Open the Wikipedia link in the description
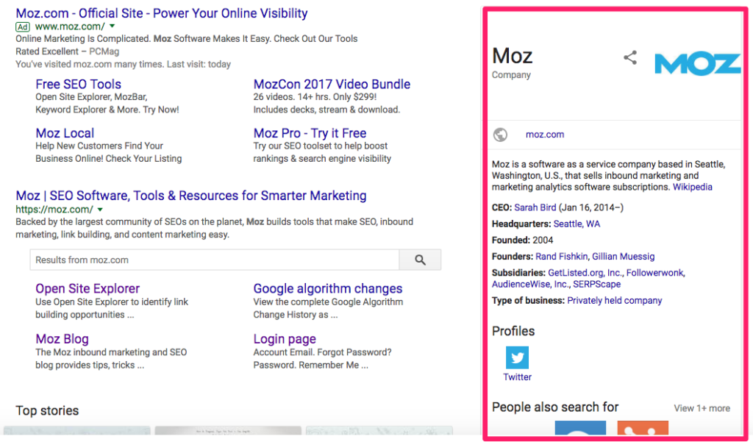This screenshot has width=753, height=442. pos(694,187)
